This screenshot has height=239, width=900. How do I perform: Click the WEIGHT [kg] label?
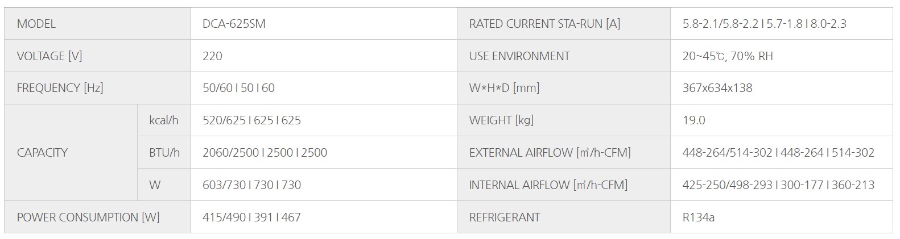point(501,120)
